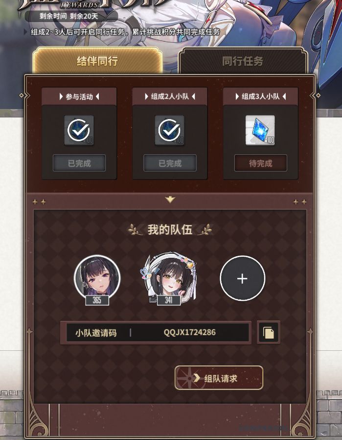Select the crystal reward icon for 3-person squad

tap(260, 130)
